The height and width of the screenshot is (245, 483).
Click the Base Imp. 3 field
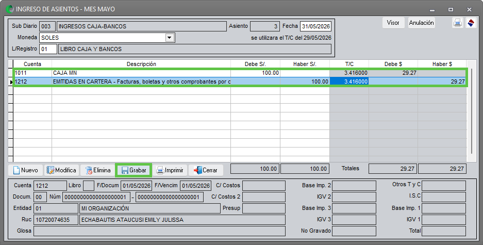(x=354, y=208)
